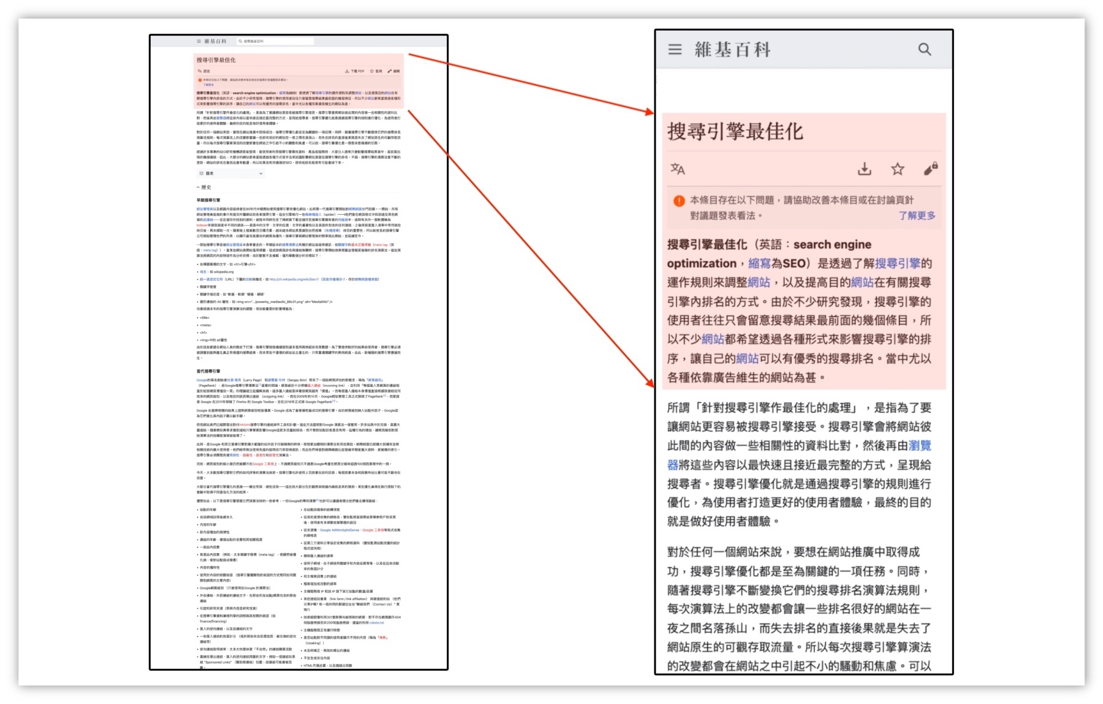Open the hamburger menu on mobile Wikipedia
This screenshot has width=1103, height=704.
coord(675,50)
